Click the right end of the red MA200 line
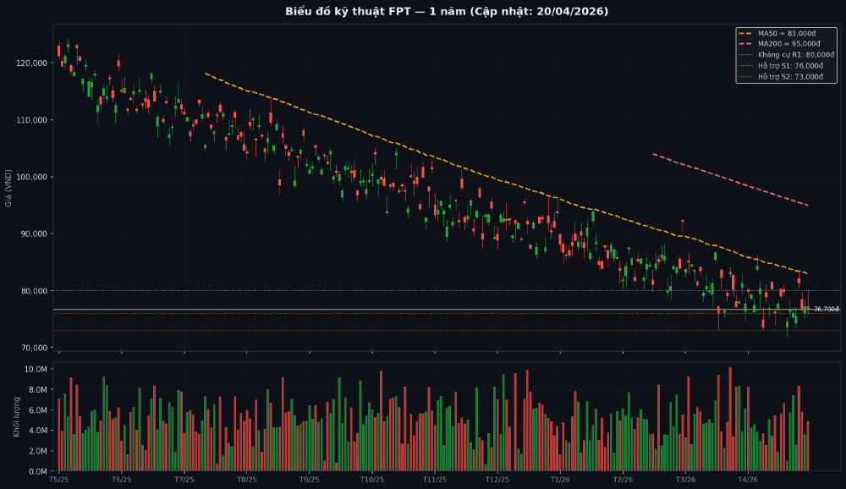The width and height of the screenshot is (846, 489). tap(807, 205)
